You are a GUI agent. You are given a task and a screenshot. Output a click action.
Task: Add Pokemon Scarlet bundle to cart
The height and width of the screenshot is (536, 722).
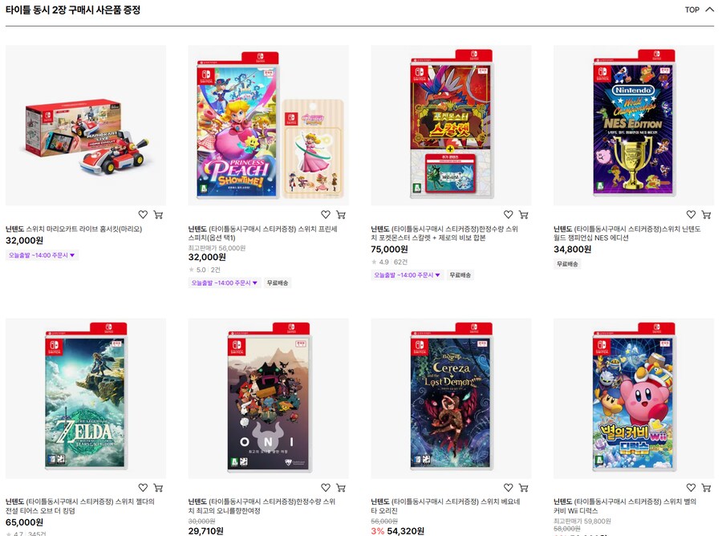coord(524,215)
